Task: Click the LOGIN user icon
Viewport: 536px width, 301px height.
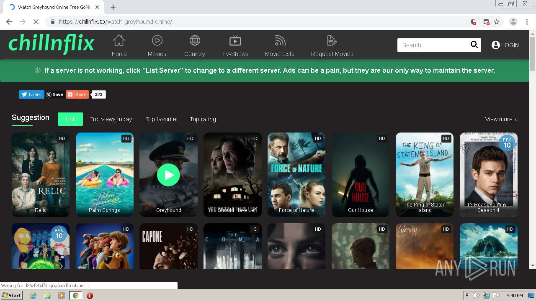Action: (x=496, y=45)
